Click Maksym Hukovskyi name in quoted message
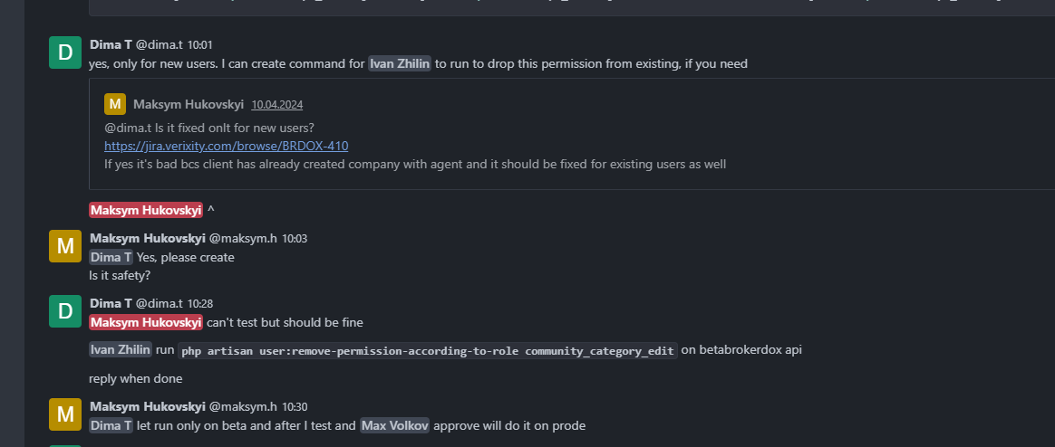The image size is (1055, 447). 189,105
